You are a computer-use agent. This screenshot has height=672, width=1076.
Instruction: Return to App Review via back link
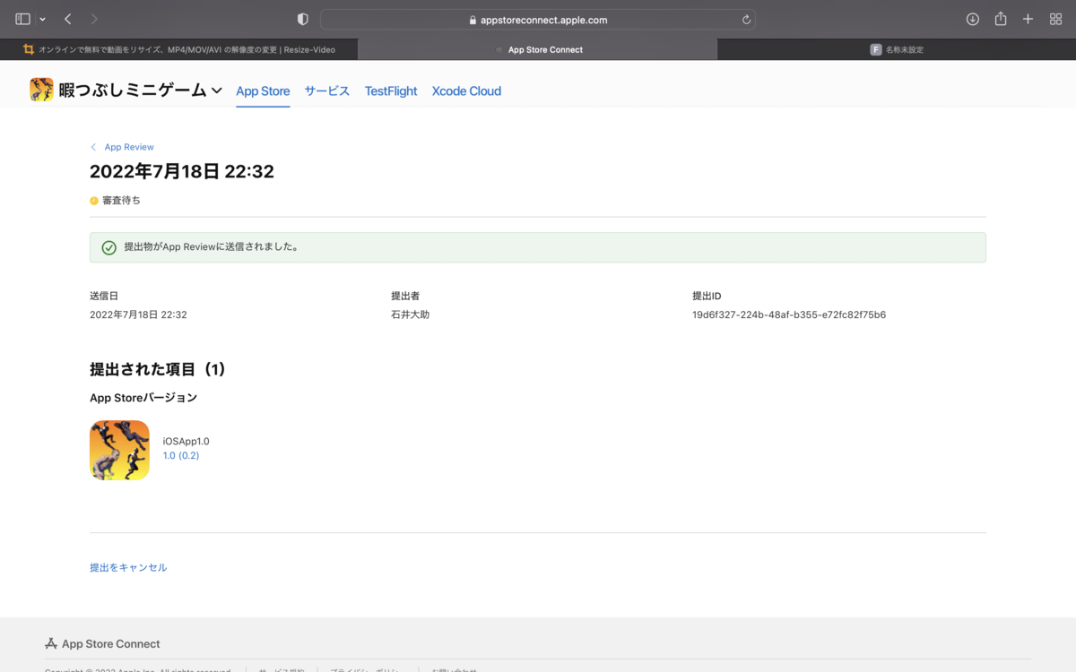click(x=129, y=147)
